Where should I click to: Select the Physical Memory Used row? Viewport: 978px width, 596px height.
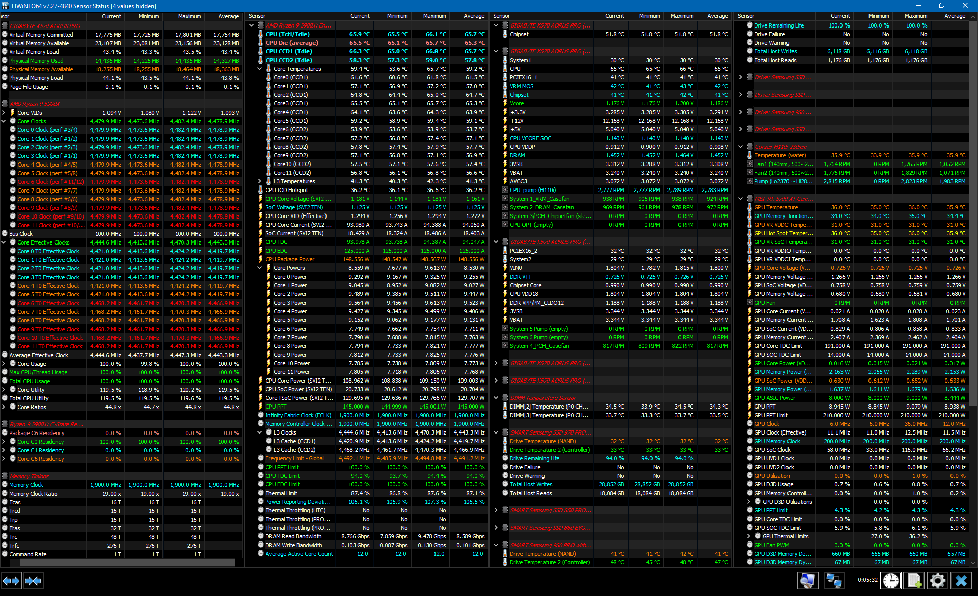(122, 61)
